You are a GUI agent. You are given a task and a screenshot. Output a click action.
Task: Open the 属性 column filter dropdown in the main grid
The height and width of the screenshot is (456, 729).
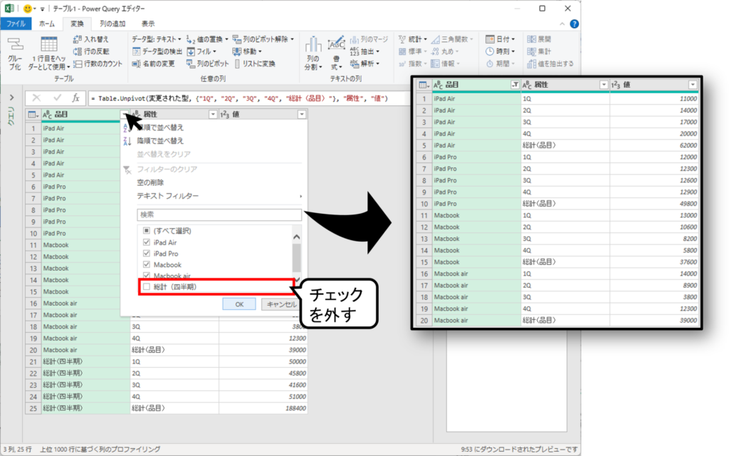213,114
